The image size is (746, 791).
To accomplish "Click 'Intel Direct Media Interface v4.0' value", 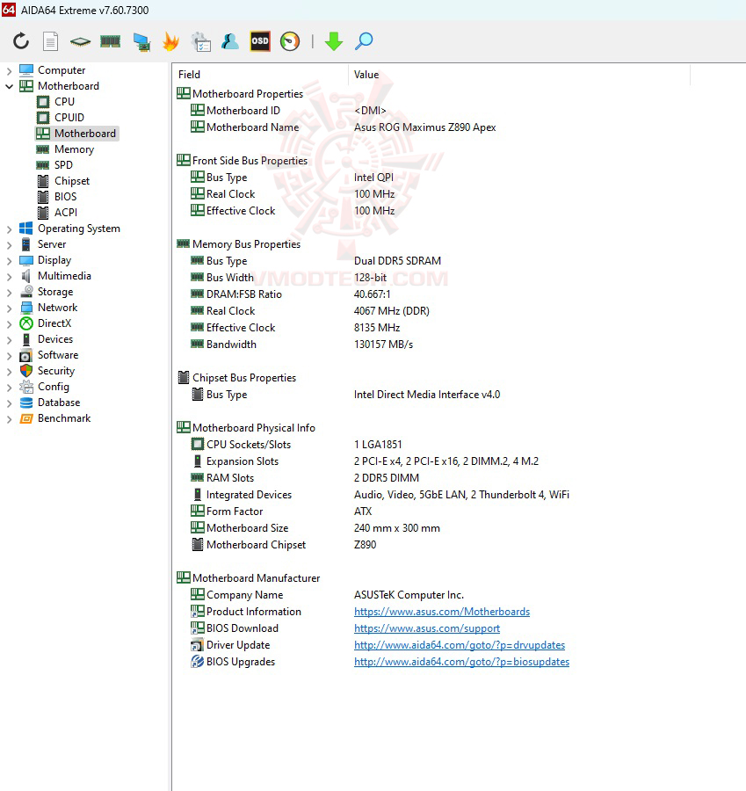I will click(427, 395).
